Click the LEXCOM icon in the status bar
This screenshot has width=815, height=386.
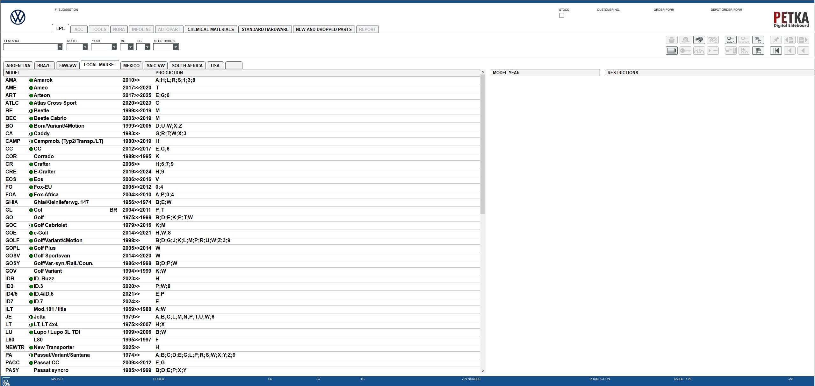pyautogui.click(x=6, y=382)
